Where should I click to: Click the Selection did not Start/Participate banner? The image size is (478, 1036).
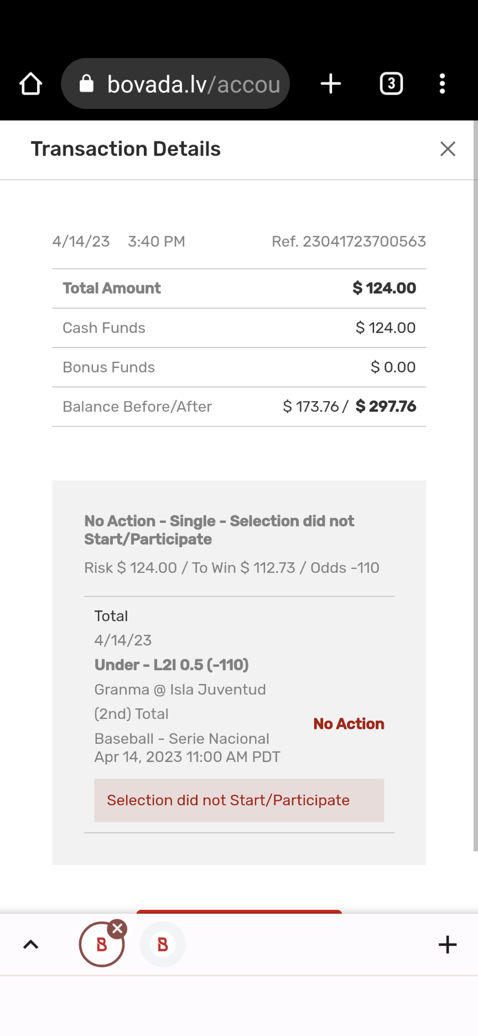(x=239, y=800)
